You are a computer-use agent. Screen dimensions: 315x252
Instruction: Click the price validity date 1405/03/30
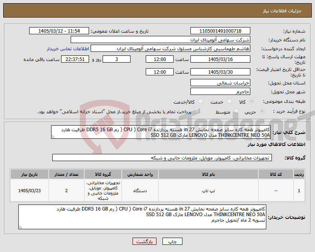[220, 72]
